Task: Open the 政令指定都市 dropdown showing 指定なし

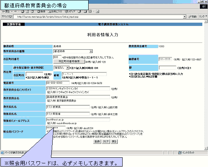Action: coord(62,68)
